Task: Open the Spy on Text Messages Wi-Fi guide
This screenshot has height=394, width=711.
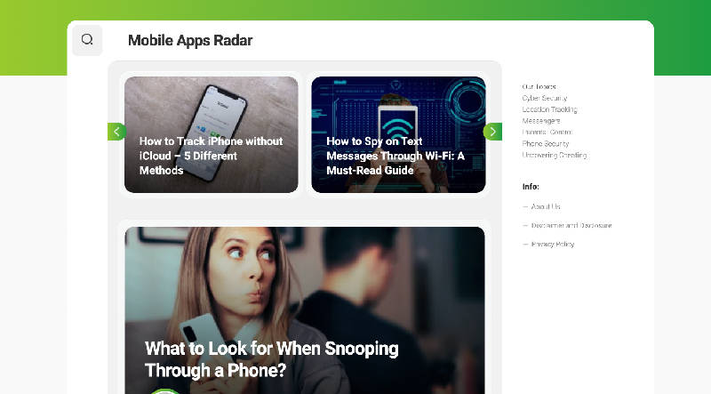Action: pyautogui.click(x=398, y=134)
